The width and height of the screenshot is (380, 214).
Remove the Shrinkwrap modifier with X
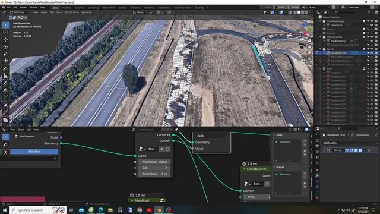369,150
